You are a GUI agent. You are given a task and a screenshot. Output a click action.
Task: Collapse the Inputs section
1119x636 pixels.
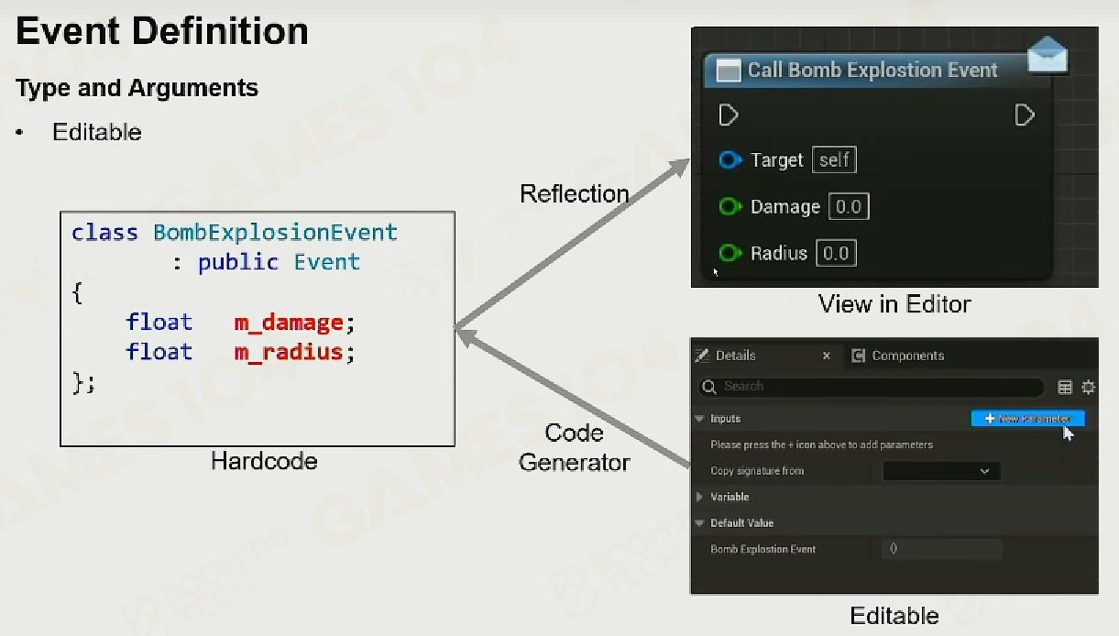tap(699, 419)
